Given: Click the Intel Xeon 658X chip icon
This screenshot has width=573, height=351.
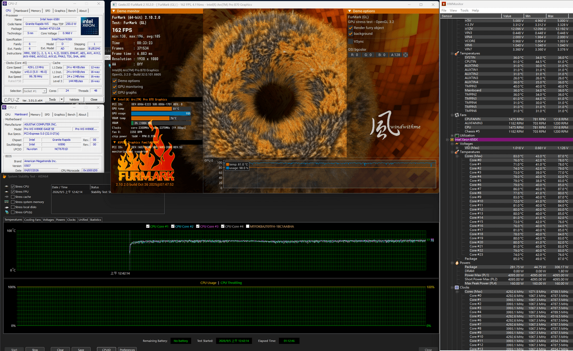Looking at the screenshot, I should (453, 140).
